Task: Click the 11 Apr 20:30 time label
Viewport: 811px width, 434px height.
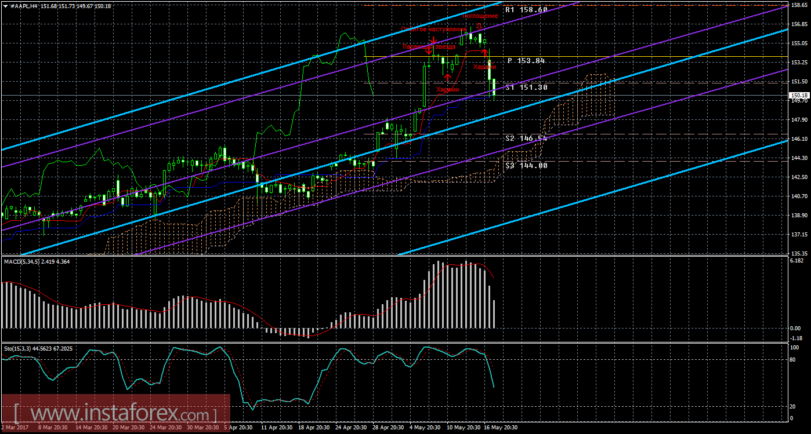Action: tap(277, 428)
